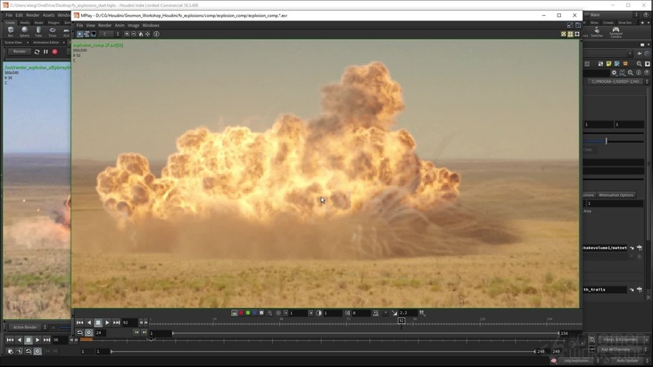Viewport: 653px width, 367px height.
Task: Toggle the red channel in MPlay
Action: [241, 313]
